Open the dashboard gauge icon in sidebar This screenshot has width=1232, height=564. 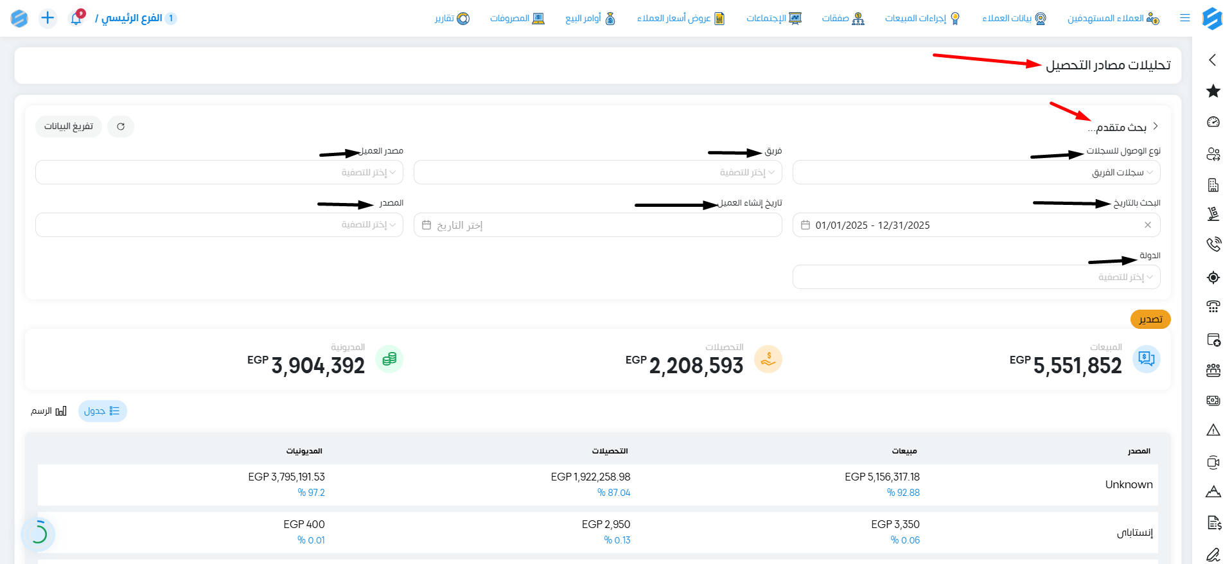coord(1213,122)
